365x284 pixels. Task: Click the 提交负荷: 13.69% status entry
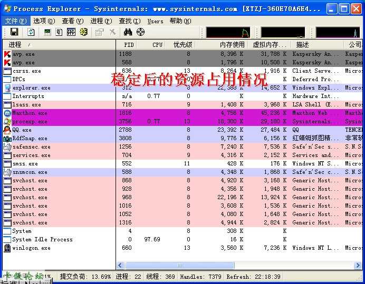coord(85,277)
